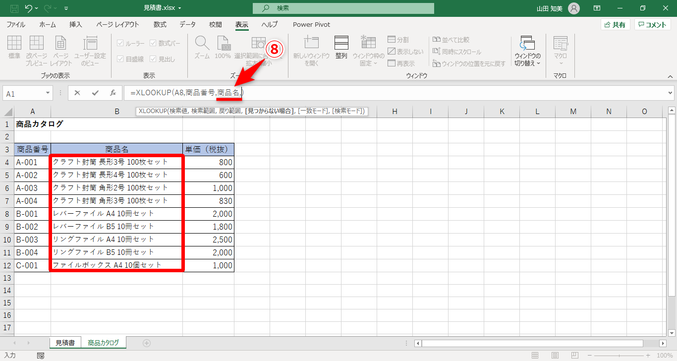Image resolution: width=677 pixels, height=361 pixels.
Task: Open the Power Pivot tab
Action: 311,24
